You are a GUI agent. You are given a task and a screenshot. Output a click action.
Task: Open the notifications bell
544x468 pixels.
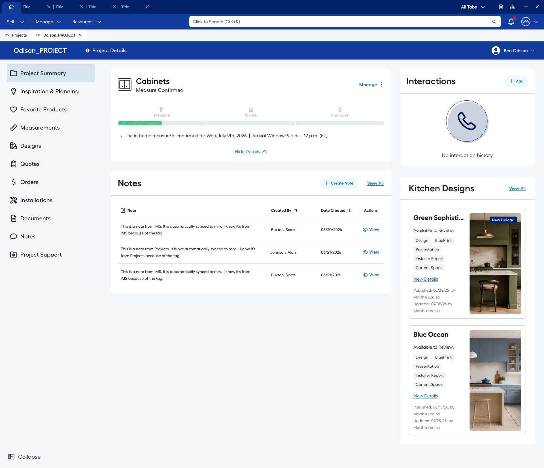point(511,22)
